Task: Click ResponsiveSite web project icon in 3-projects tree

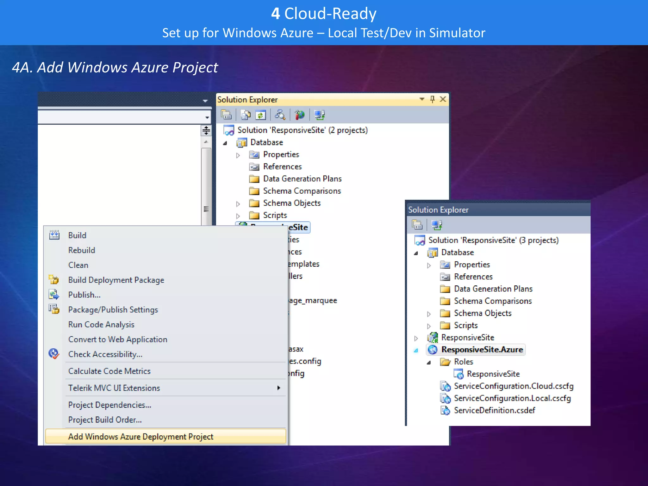Action: point(433,337)
